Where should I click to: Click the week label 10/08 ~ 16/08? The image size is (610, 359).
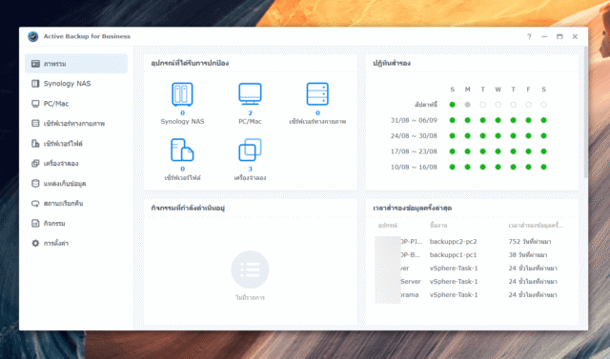[x=414, y=167]
